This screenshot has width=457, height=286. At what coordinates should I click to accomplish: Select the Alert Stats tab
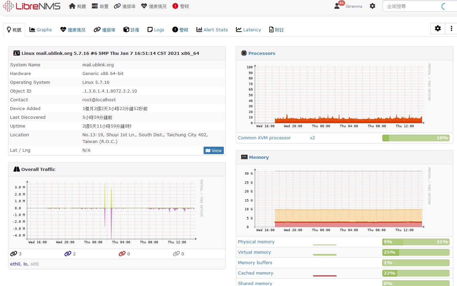click(x=212, y=30)
